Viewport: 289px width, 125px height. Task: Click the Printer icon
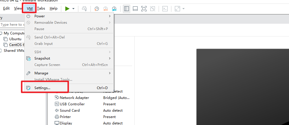coord(57,117)
